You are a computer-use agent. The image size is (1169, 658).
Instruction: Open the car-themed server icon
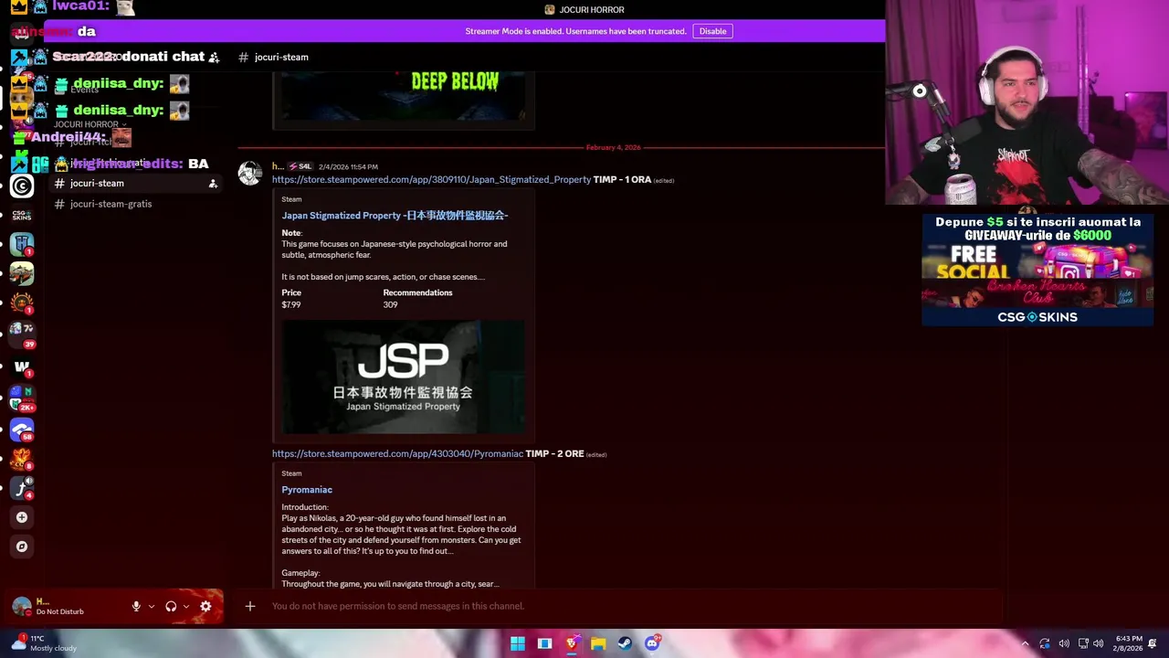tap(22, 273)
